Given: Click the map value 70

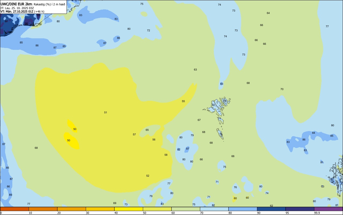Looking at the screenshot, I should [x=282, y=89].
